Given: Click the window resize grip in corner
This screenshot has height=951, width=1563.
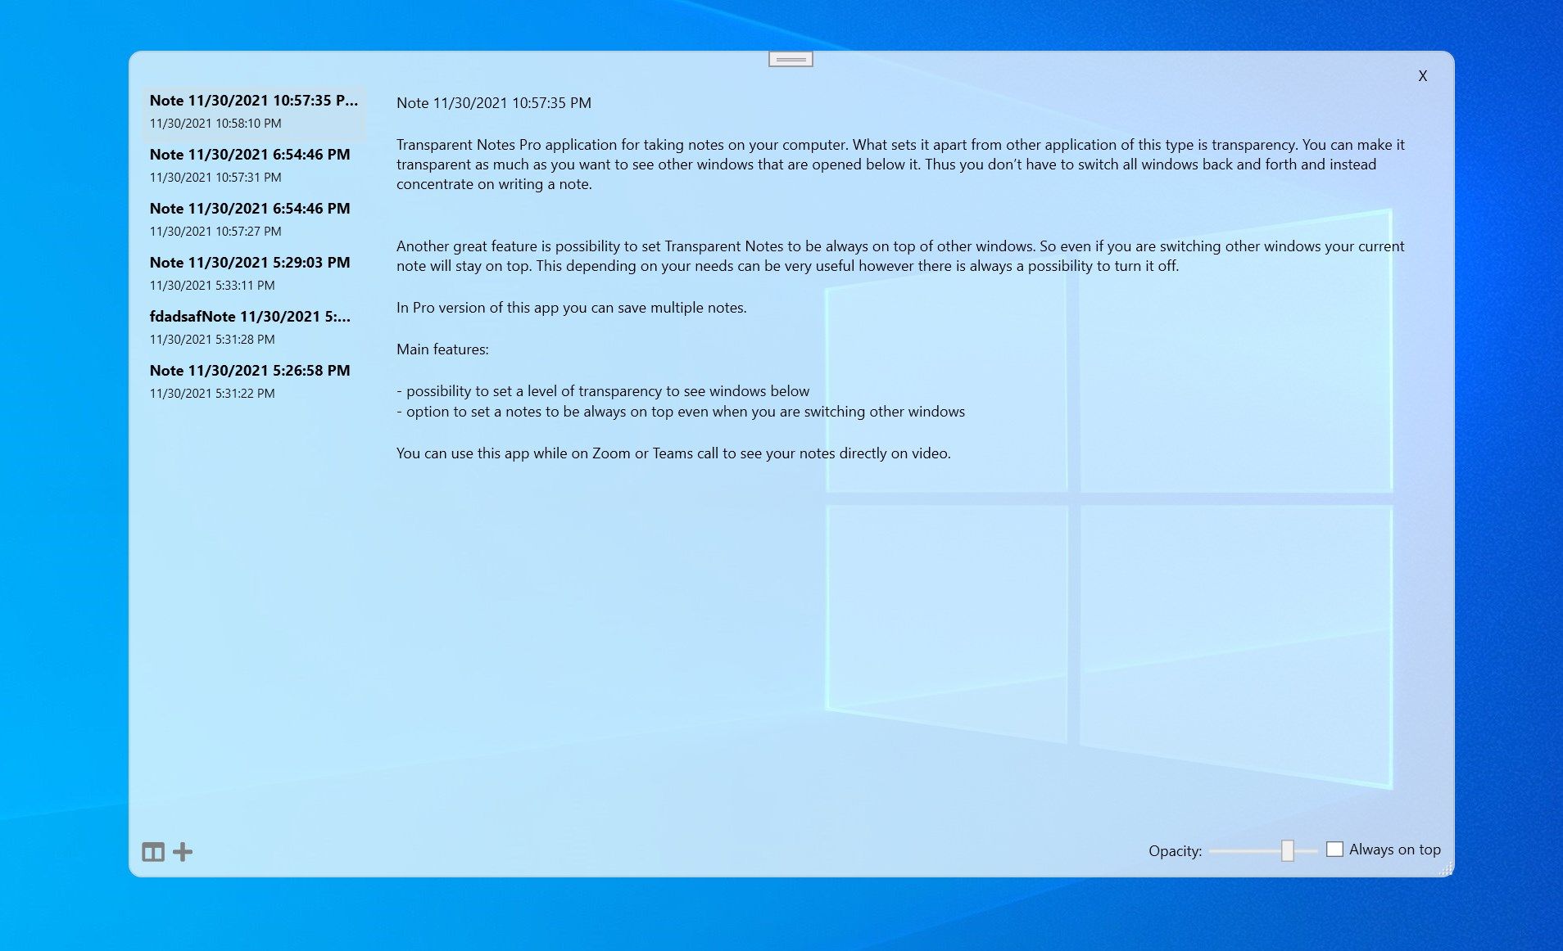Looking at the screenshot, I should click(1446, 869).
